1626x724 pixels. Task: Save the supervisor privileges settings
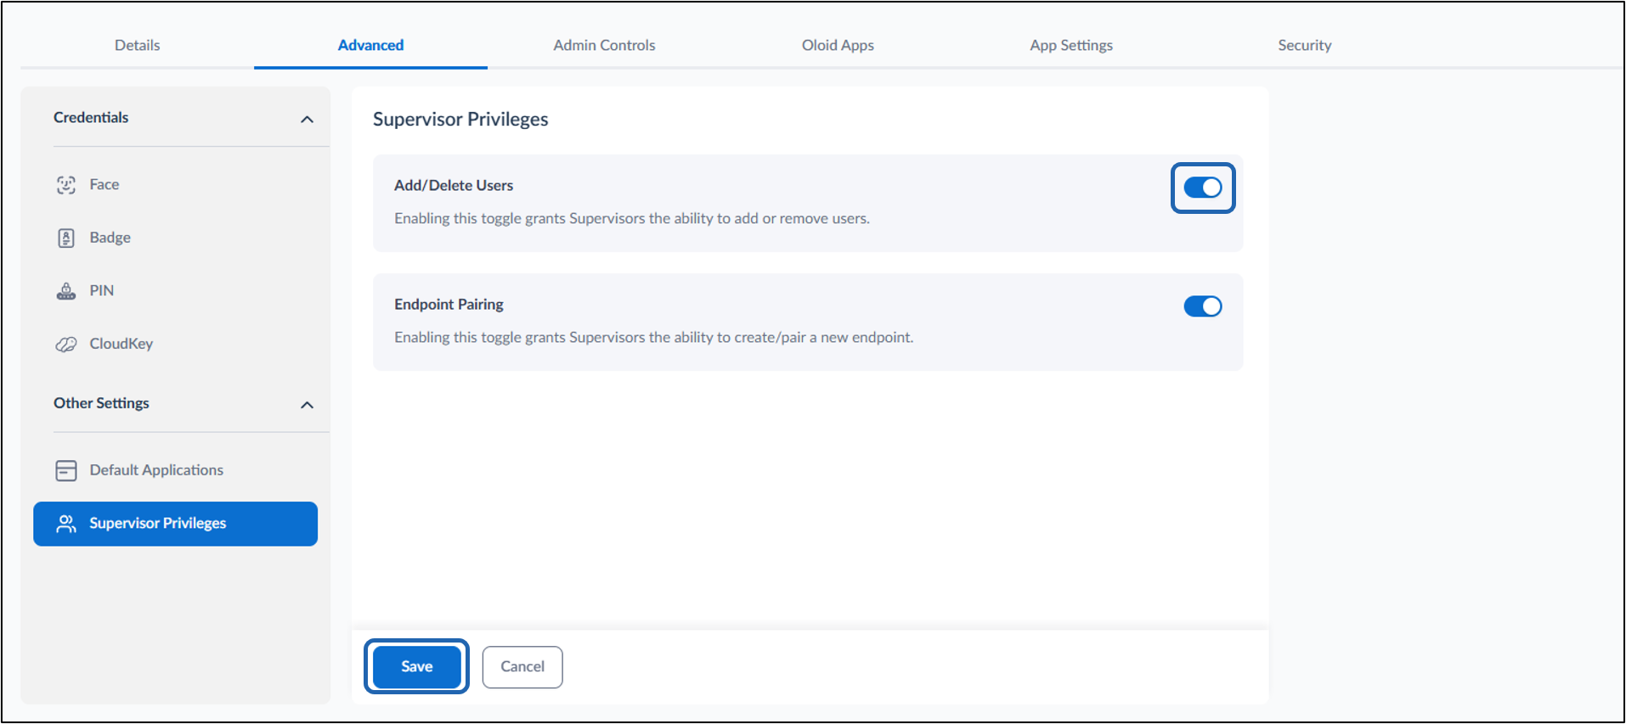click(417, 666)
